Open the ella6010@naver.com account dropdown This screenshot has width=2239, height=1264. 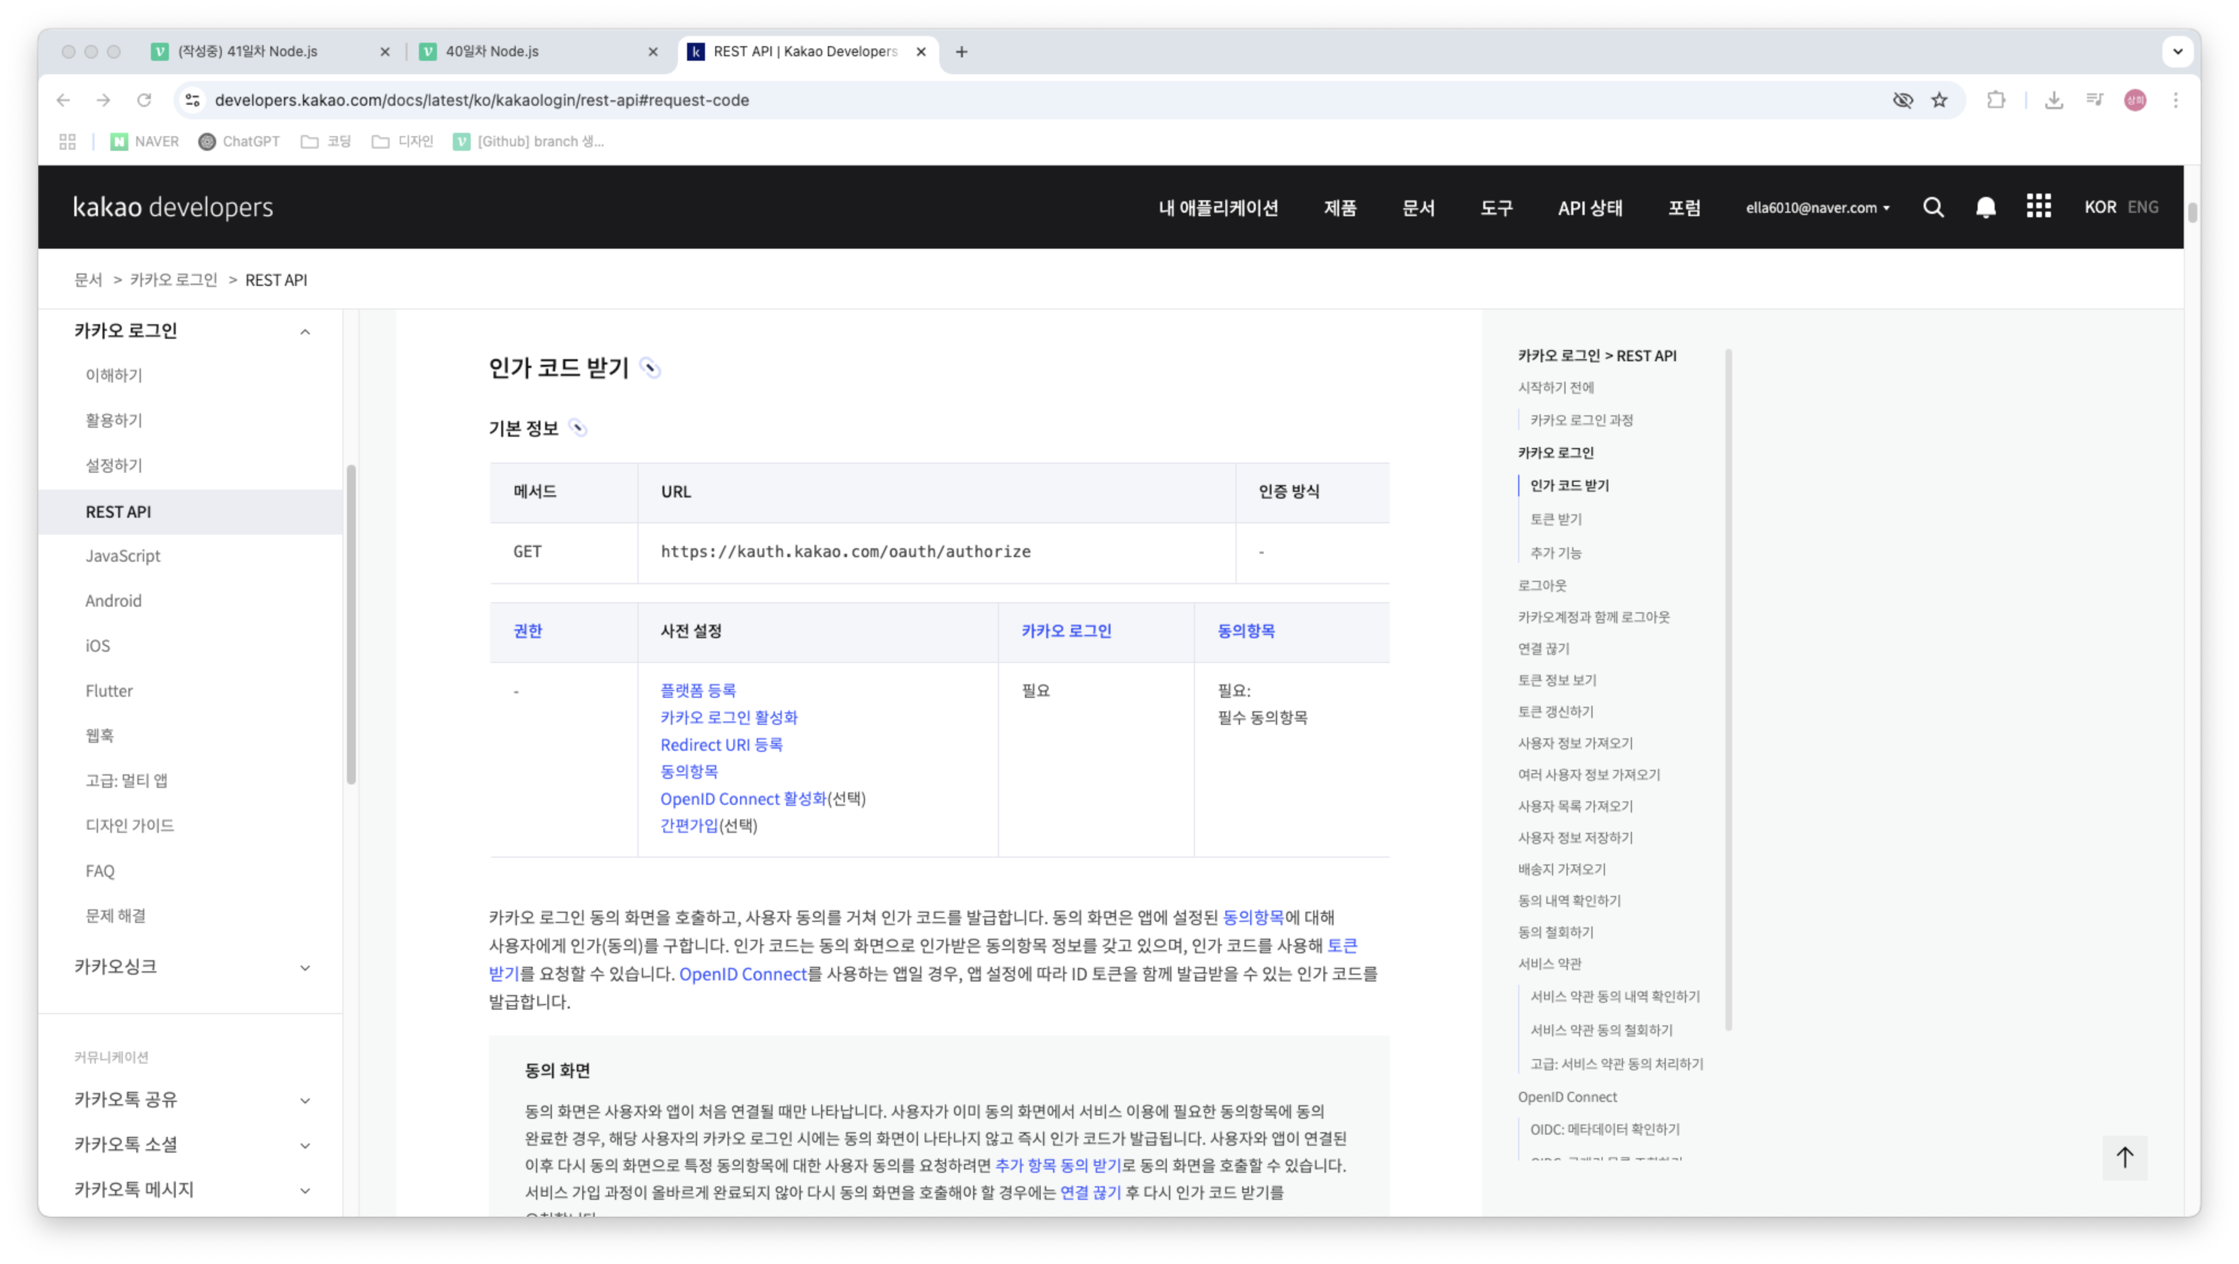[x=1817, y=208]
